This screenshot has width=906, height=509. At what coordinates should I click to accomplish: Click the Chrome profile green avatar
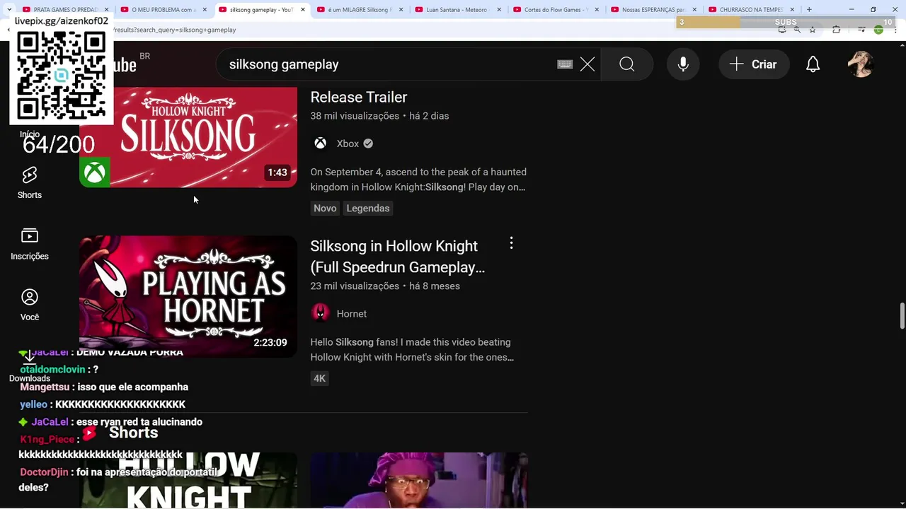click(x=878, y=30)
